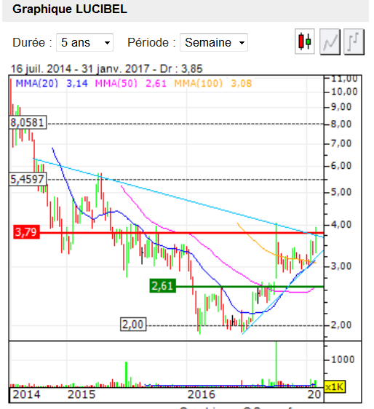The height and width of the screenshot is (409, 374).
Task: Click the MMA(100) legend label
Action: (x=198, y=84)
